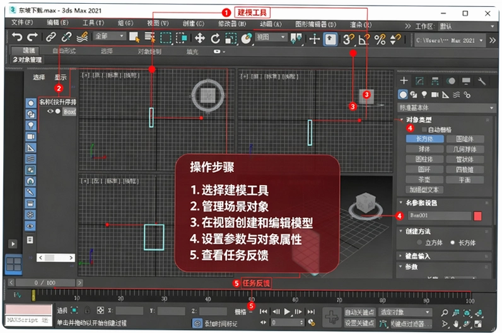Click the 长方体 box button
502x333 pixels.
tap(424, 138)
